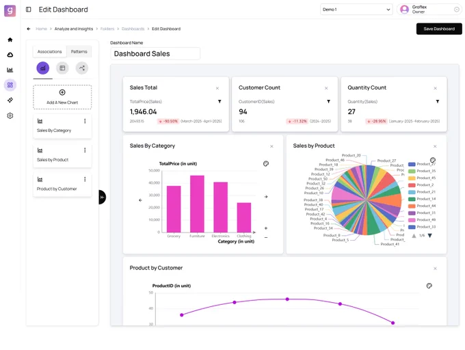Click Save Dashboard button
Image resolution: width=465 pixels, height=350 pixels.
click(439, 29)
